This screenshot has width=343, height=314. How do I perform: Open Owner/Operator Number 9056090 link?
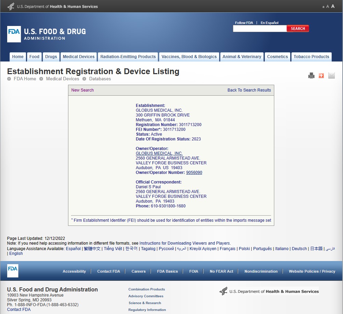(194, 173)
